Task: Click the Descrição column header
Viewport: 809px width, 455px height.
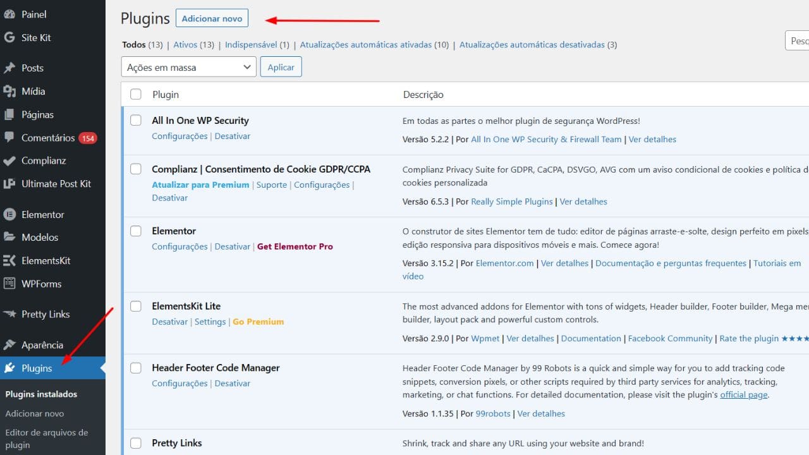Action: tap(423, 94)
